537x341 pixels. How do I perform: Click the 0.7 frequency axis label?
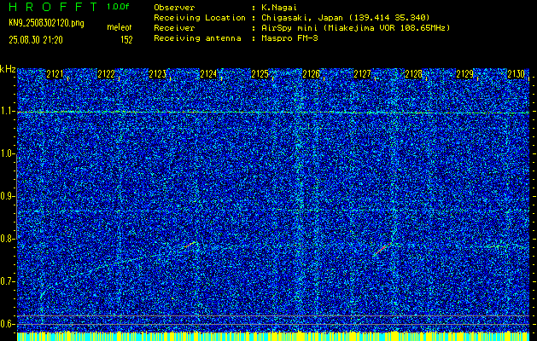pyautogui.click(x=7, y=281)
